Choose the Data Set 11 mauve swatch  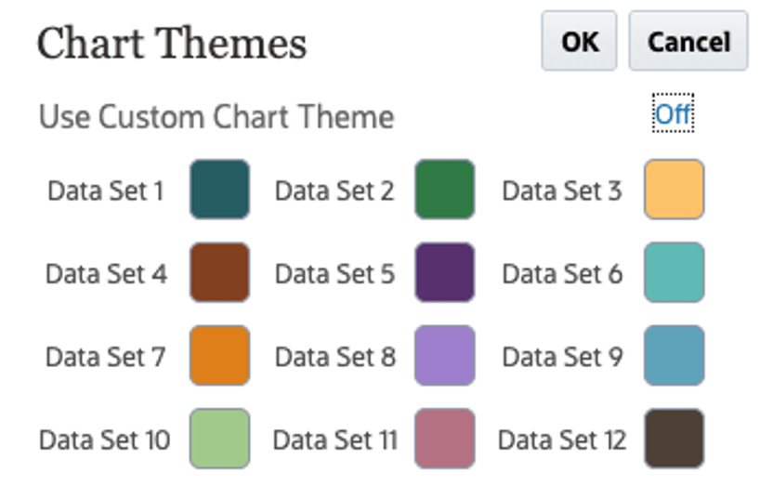point(445,438)
